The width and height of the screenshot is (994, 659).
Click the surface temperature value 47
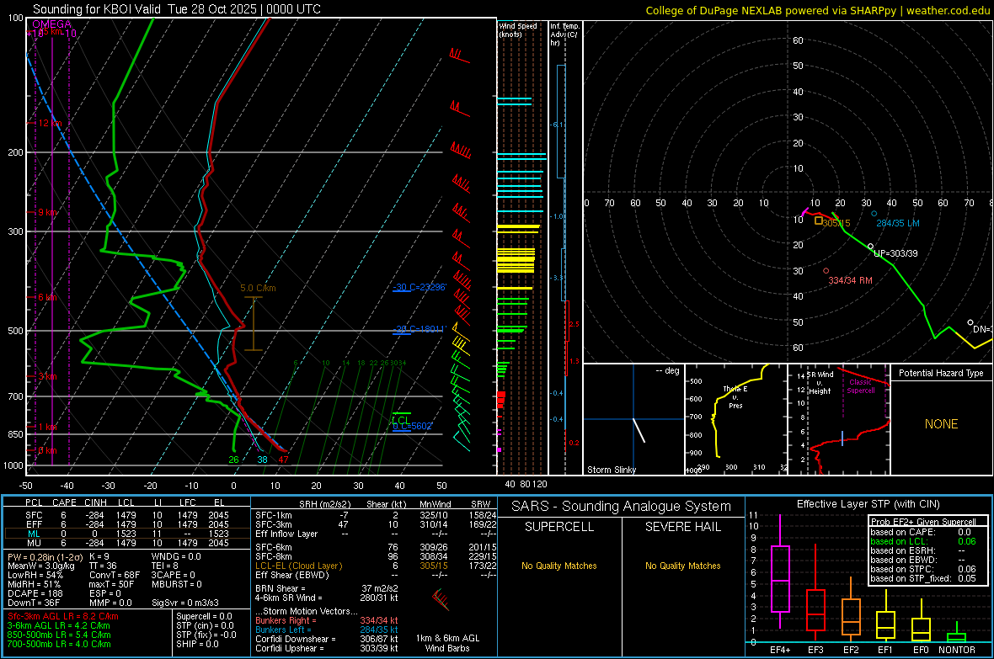pyautogui.click(x=283, y=460)
